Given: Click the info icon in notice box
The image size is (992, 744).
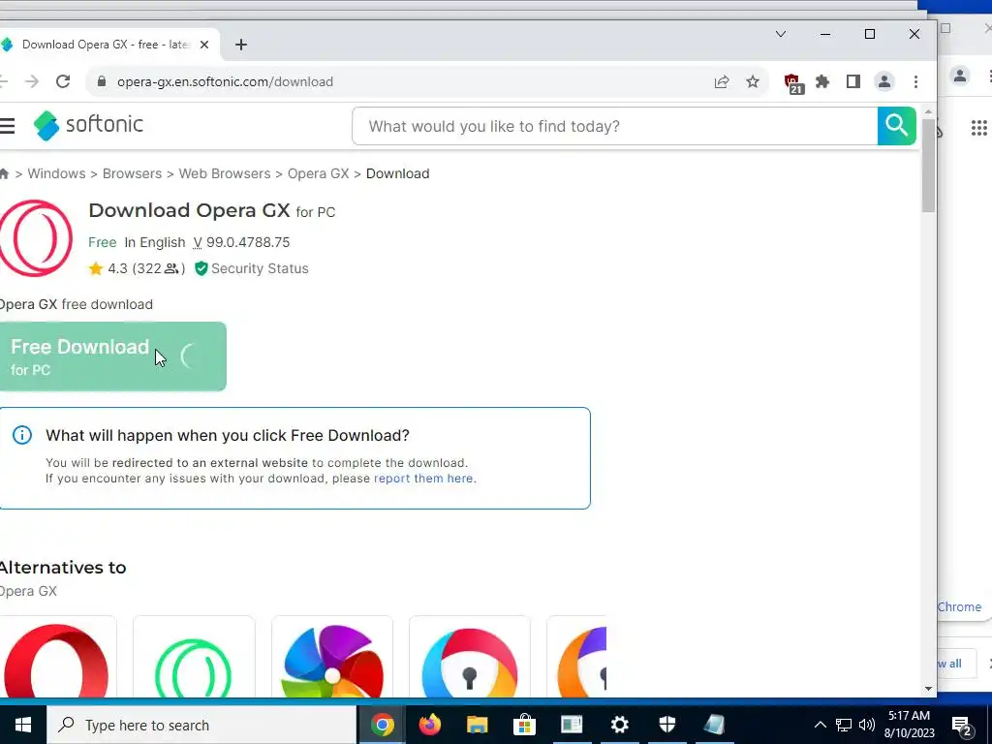Looking at the screenshot, I should [22, 435].
